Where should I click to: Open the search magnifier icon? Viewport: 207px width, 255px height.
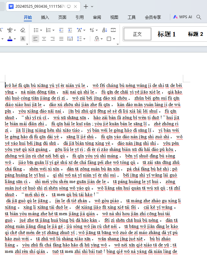(x=199, y=17)
